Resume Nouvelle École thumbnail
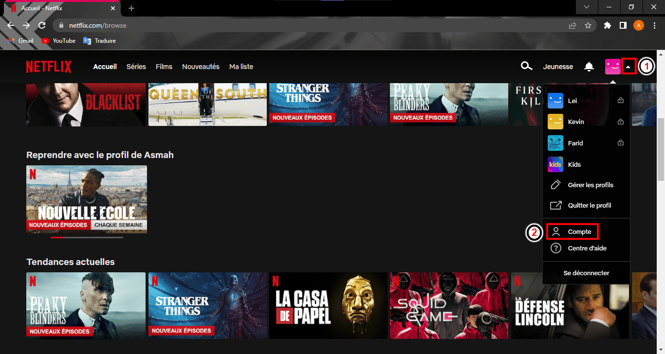665x354 pixels. (x=87, y=199)
